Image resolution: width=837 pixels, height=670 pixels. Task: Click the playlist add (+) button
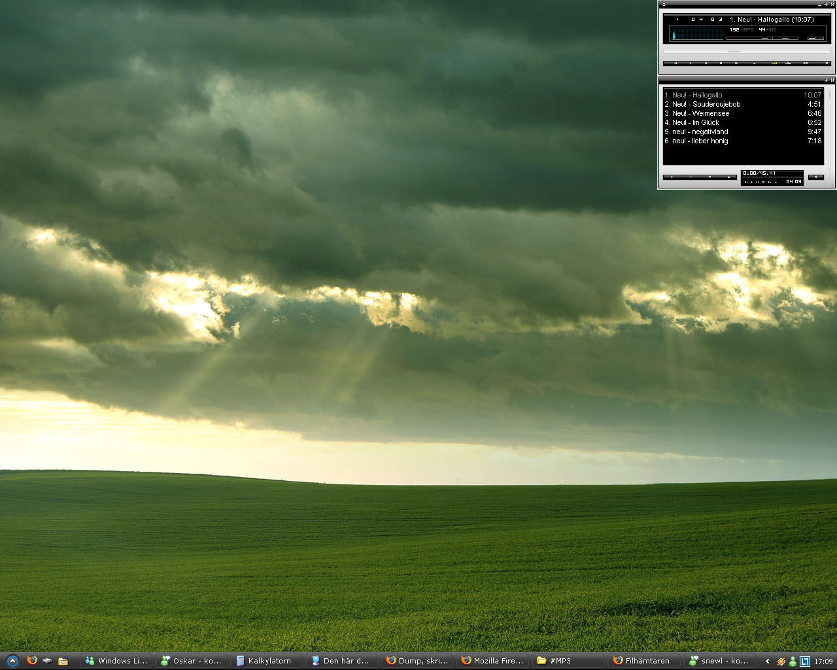[672, 177]
